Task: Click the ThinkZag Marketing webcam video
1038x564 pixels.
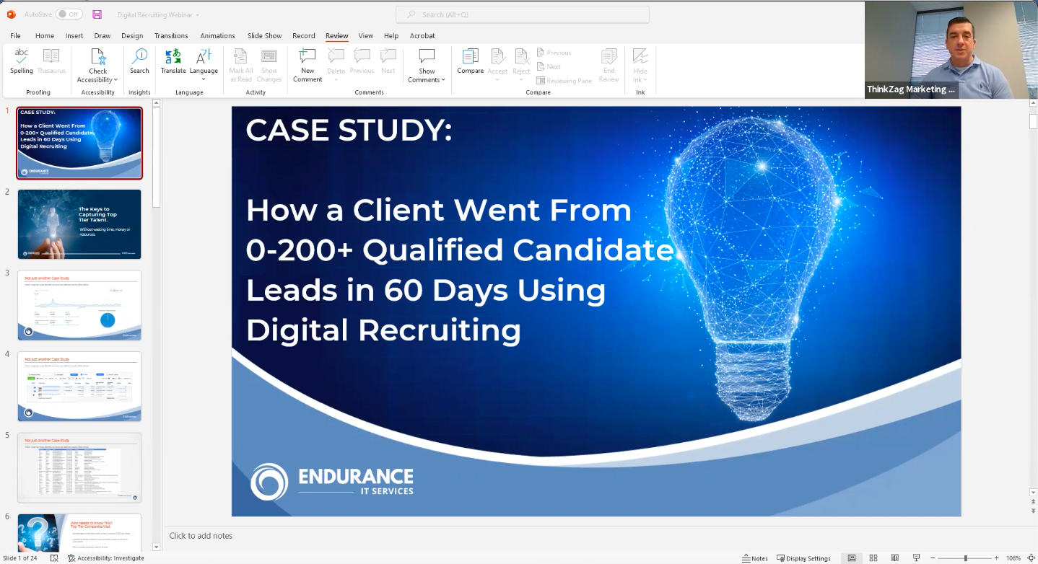Action: click(x=951, y=49)
